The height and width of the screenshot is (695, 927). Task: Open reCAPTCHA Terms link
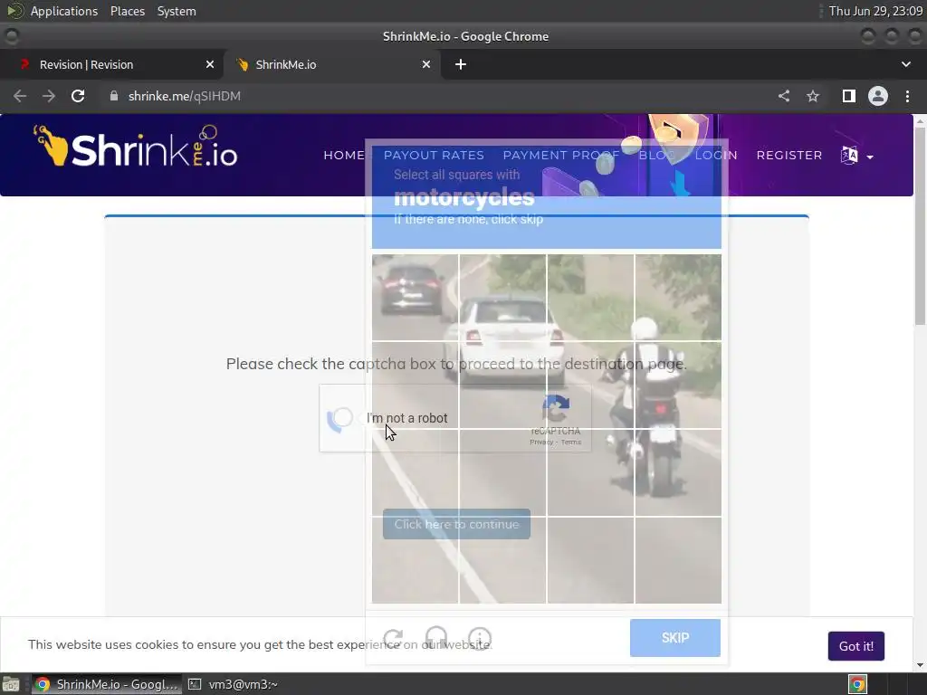point(571,442)
